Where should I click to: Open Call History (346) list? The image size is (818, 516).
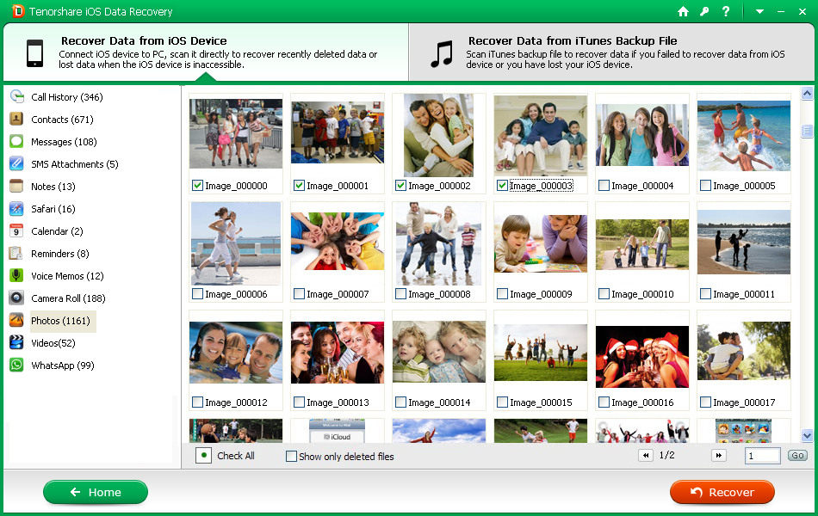(x=67, y=97)
